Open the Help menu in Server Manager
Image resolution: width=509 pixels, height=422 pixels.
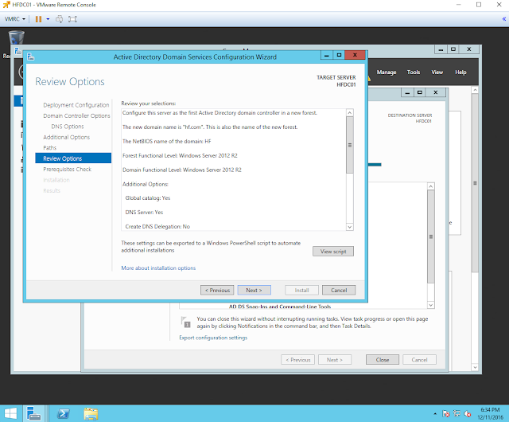(x=460, y=72)
